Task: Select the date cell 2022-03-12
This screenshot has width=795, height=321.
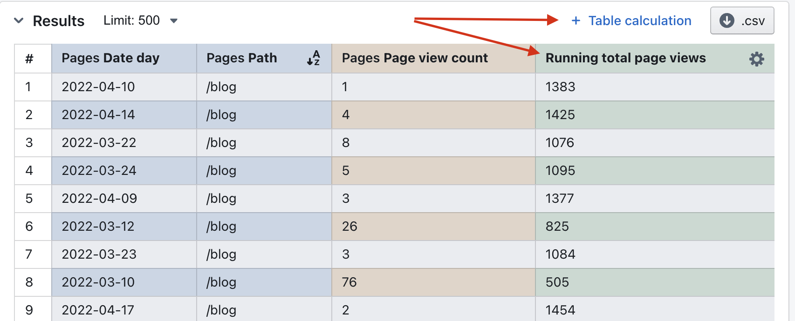Action: coord(98,227)
